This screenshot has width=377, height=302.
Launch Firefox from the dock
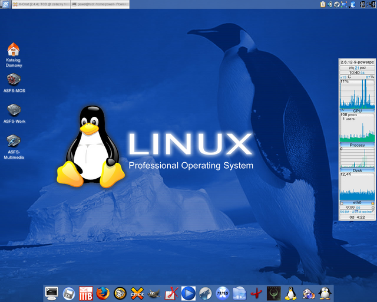102,293
